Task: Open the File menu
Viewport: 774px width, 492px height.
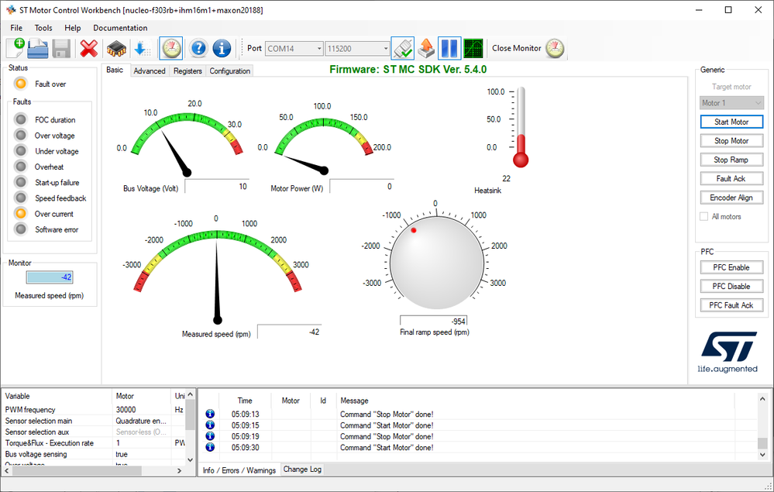Action: pos(16,28)
